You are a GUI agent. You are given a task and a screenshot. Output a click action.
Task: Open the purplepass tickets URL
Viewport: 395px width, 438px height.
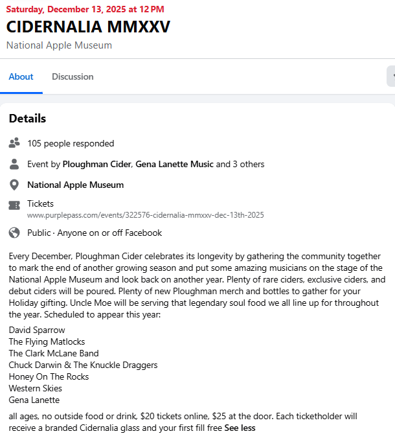coord(145,215)
